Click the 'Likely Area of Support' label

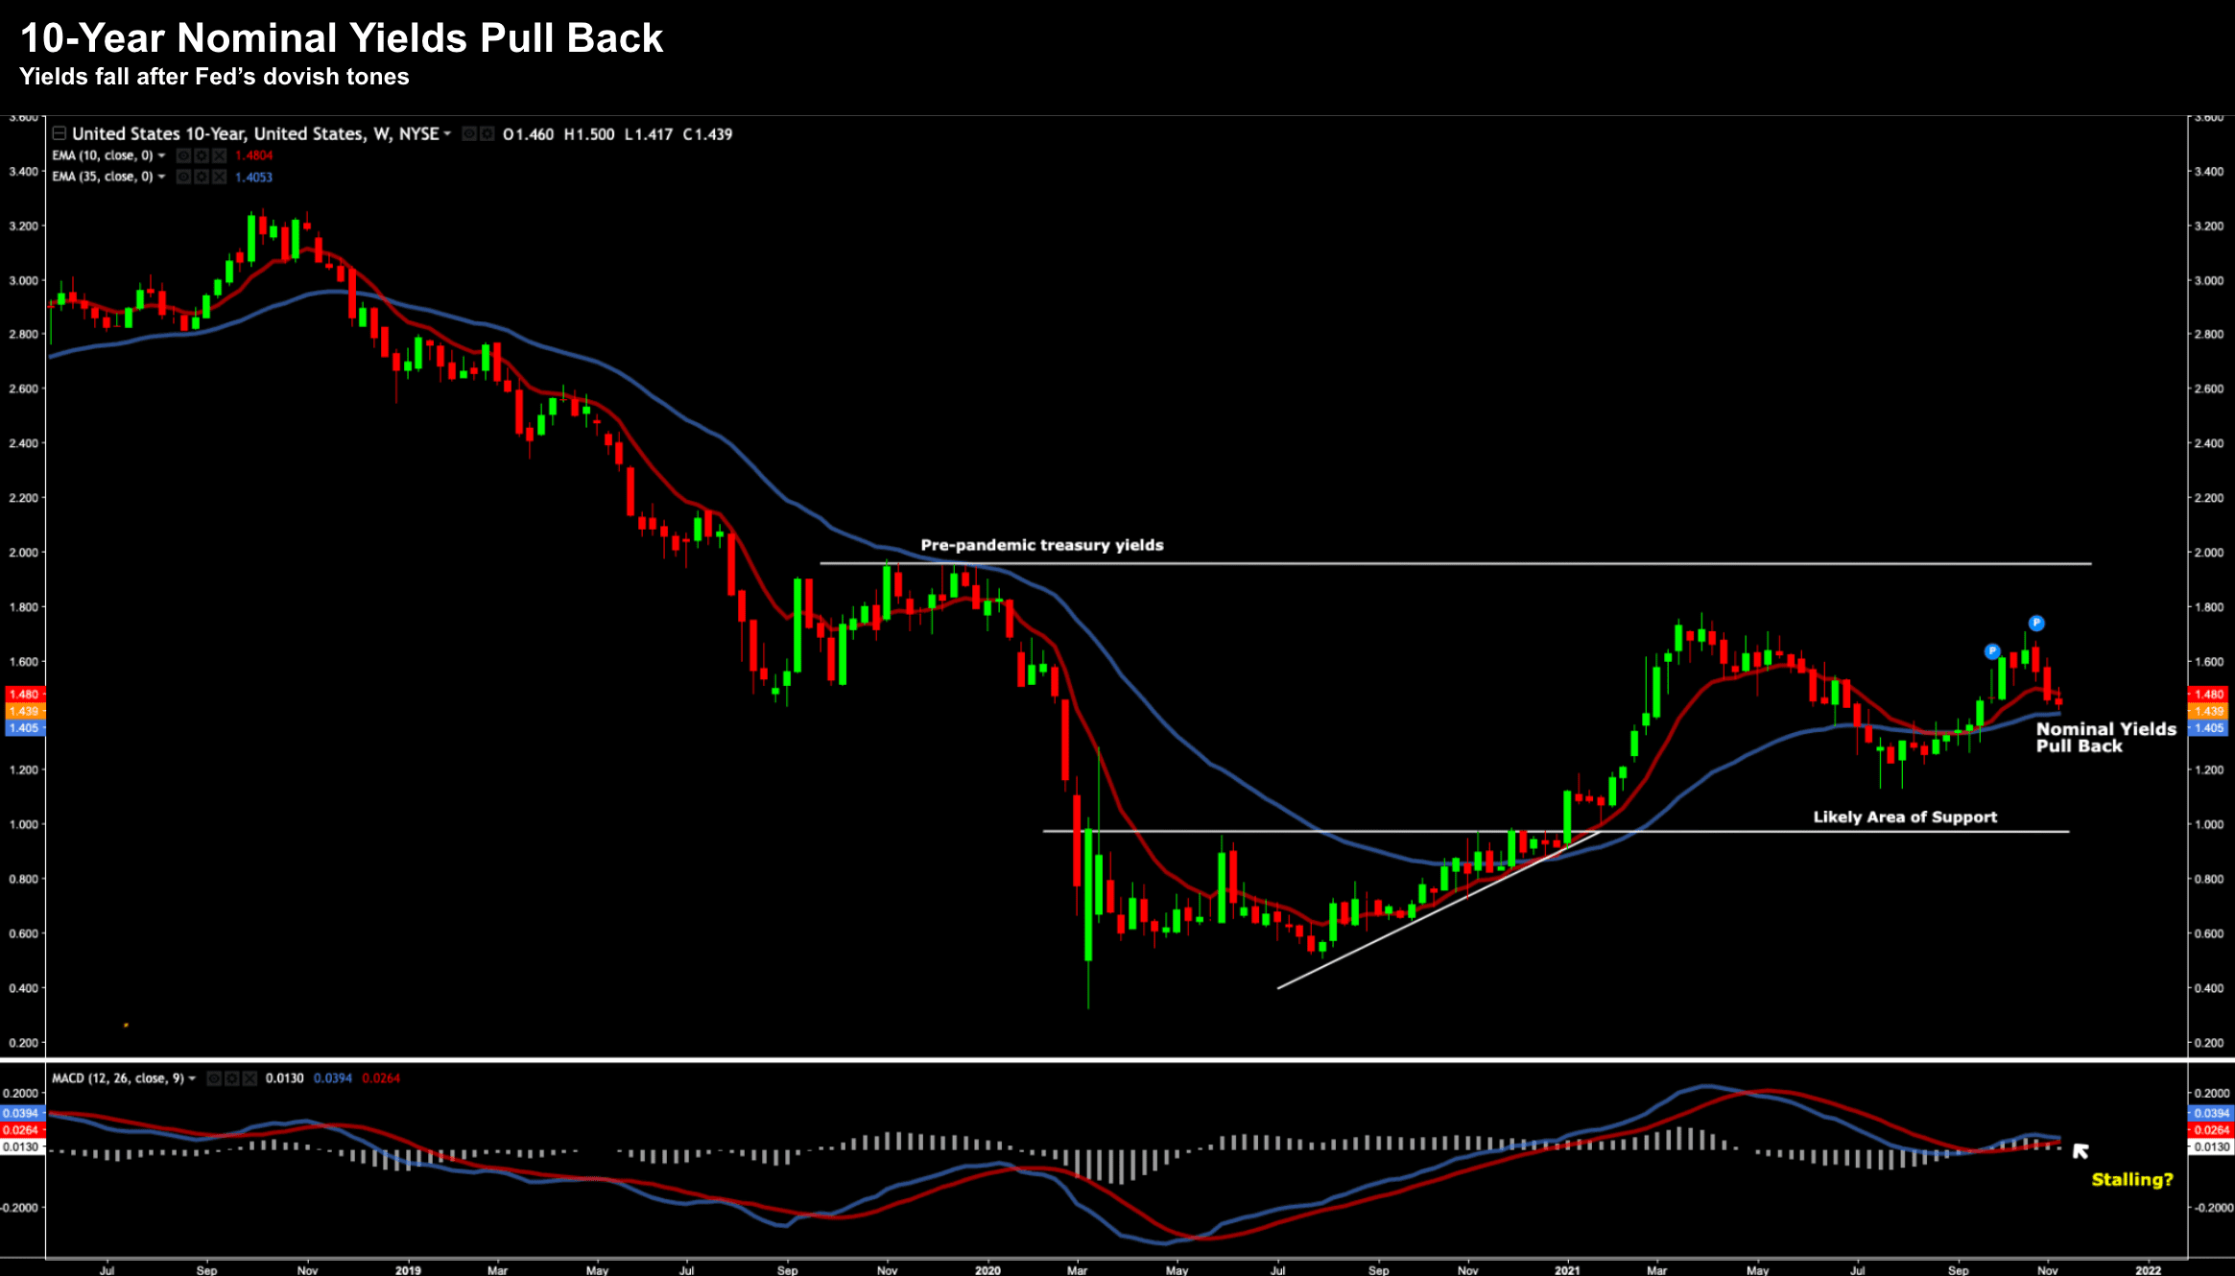1904,816
